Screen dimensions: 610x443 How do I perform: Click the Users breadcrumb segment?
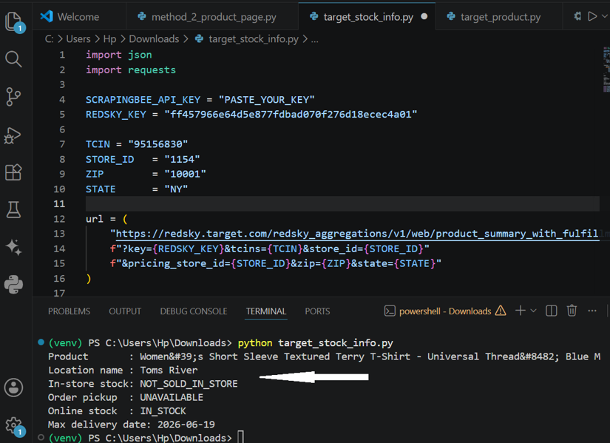78,39
